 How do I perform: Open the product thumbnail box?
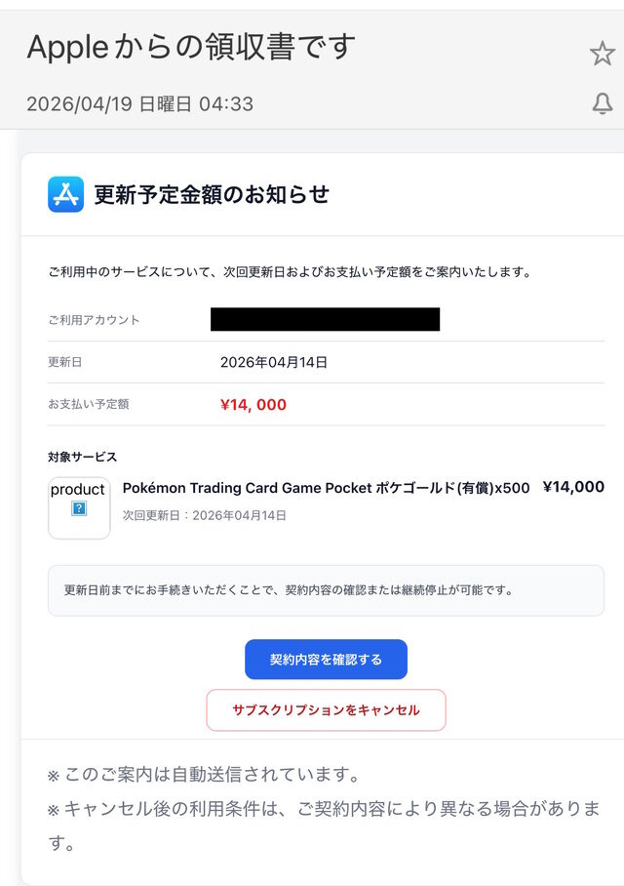[79, 507]
